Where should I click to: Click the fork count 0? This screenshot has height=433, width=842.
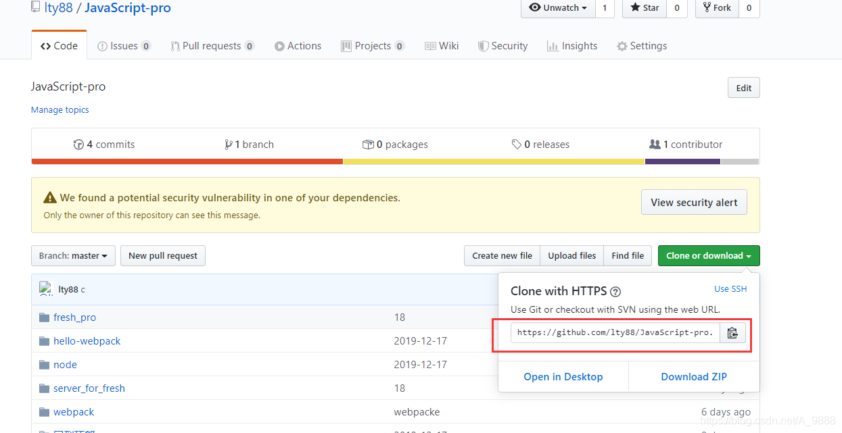[749, 7]
